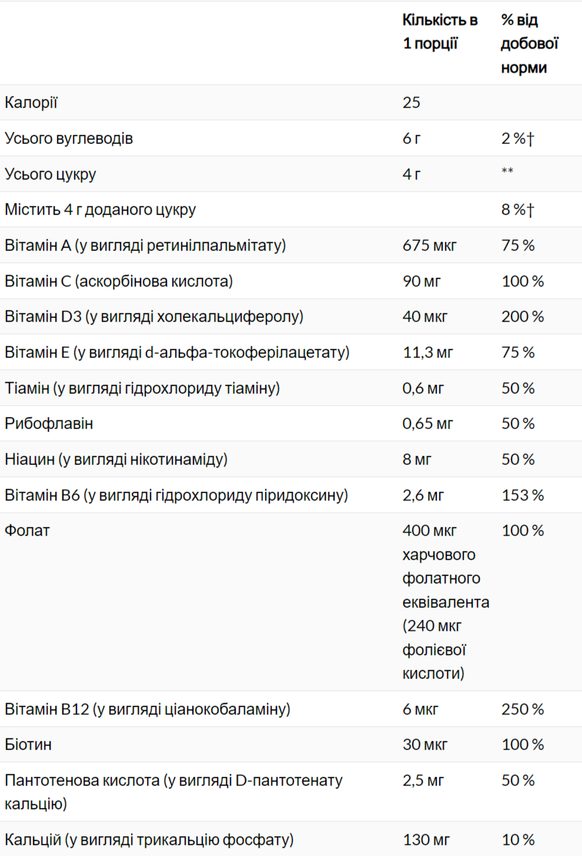
Task: Click the Ніацин '8 мг' amount
Action: click(x=417, y=459)
